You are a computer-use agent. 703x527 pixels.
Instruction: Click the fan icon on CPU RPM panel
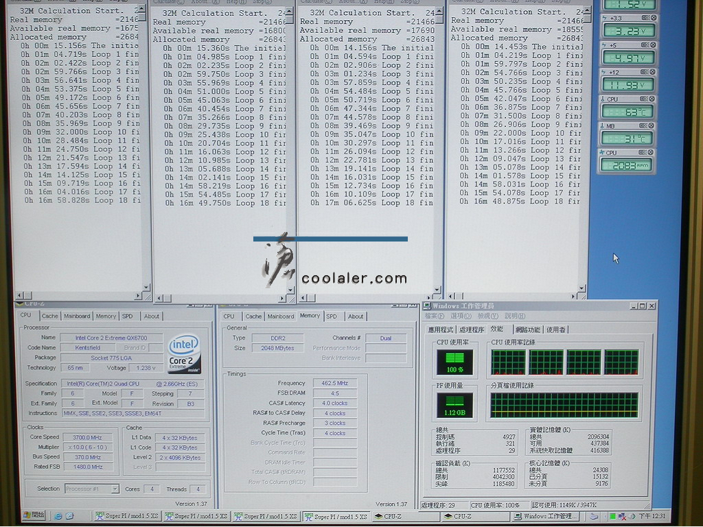(x=602, y=153)
